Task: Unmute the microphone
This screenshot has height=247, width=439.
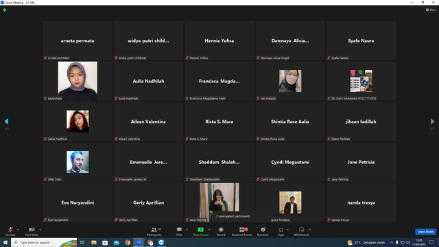Action: point(10,231)
